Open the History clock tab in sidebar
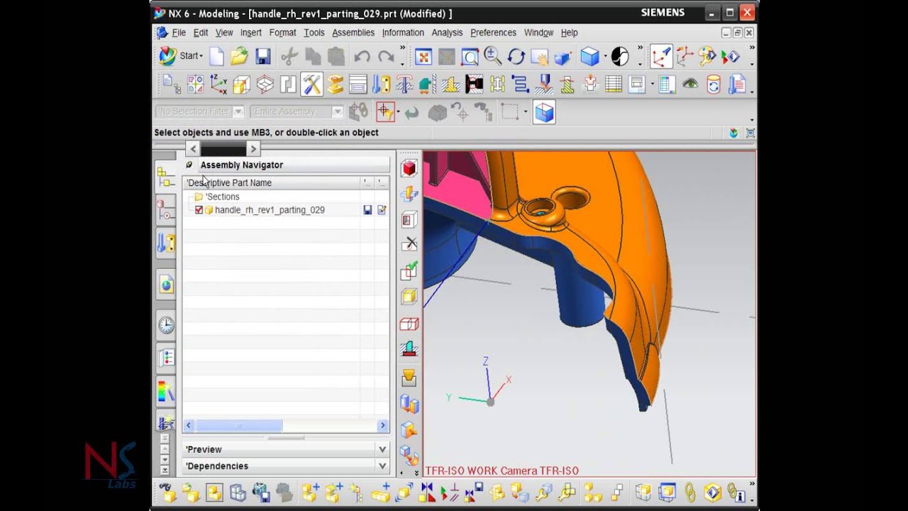908x511 pixels. [166, 324]
